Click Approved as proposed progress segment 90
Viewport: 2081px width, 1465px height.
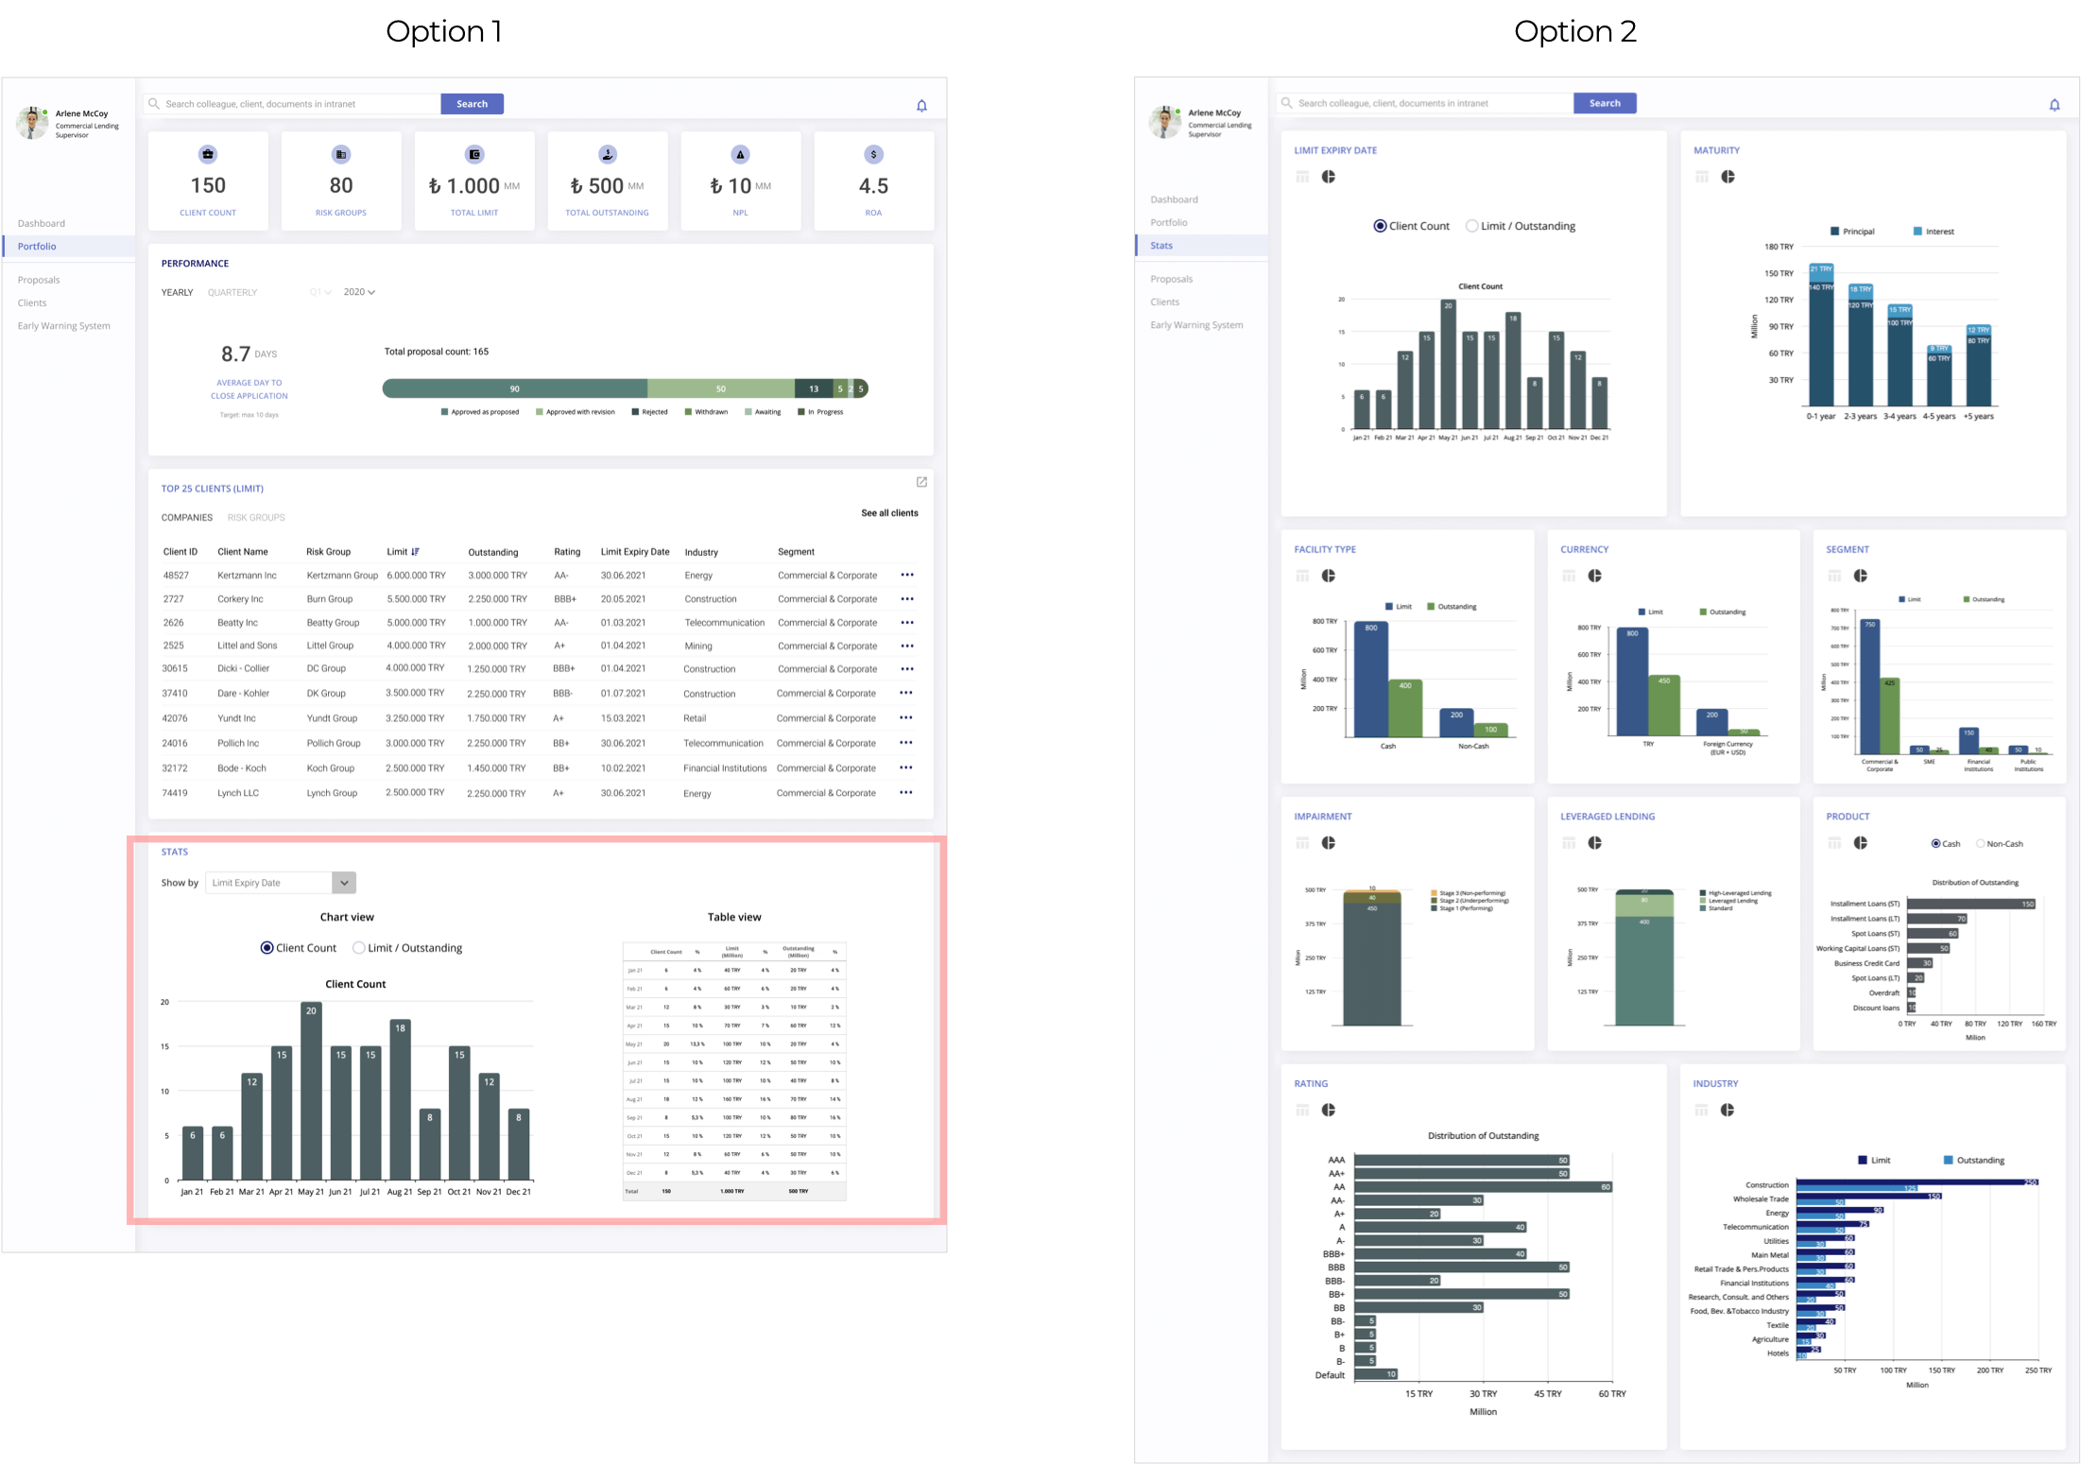(x=515, y=388)
